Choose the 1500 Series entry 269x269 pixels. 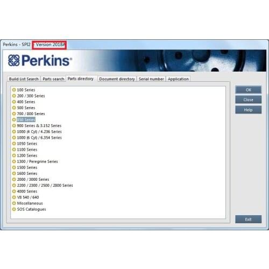pyautogui.click(x=27, y=167)
